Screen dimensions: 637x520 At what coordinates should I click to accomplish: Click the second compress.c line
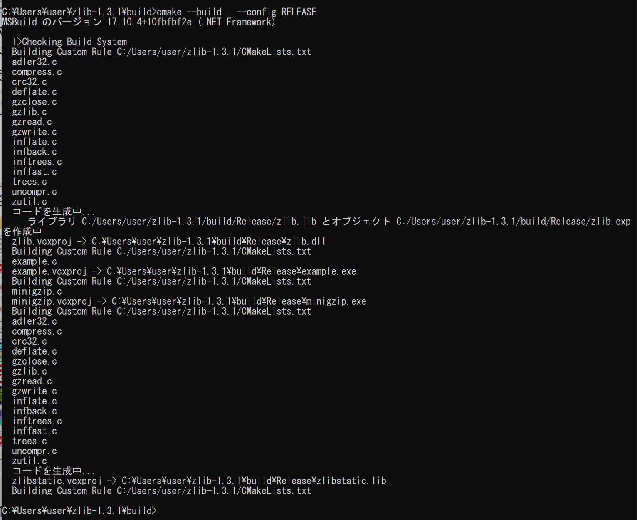[37, 331]
